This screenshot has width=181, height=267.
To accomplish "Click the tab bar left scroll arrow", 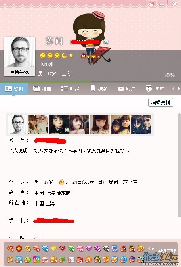I will (x=173, y=89).
